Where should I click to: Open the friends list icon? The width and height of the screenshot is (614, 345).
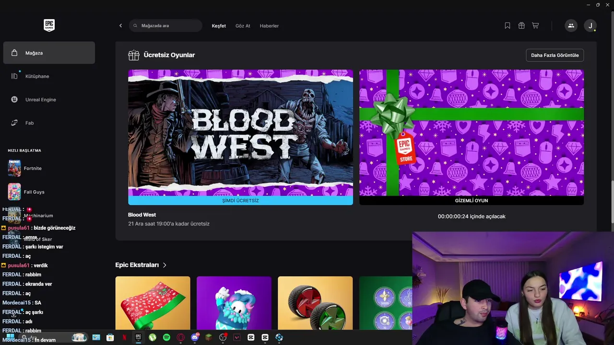pyautogui.click(x=571, y=26)
